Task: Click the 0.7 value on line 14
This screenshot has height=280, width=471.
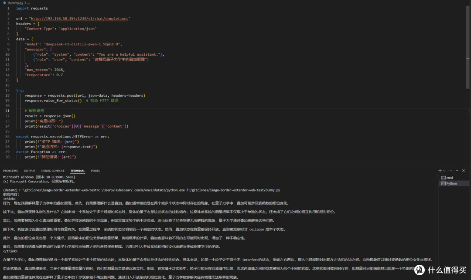Action: (59, 75)
